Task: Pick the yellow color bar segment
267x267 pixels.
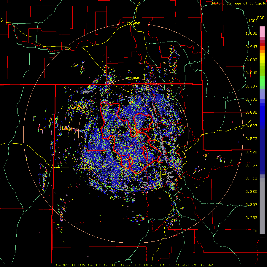Action: pyautogui.click(x=262, y=58)
